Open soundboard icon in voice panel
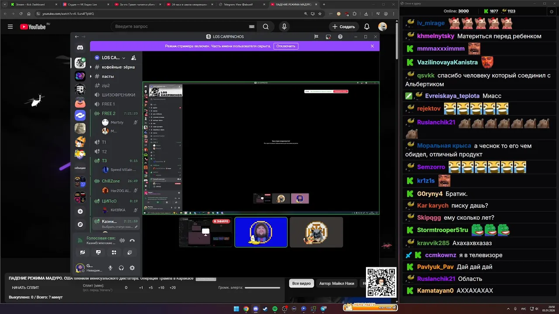The image size is (559, 314). coord(130,252)
